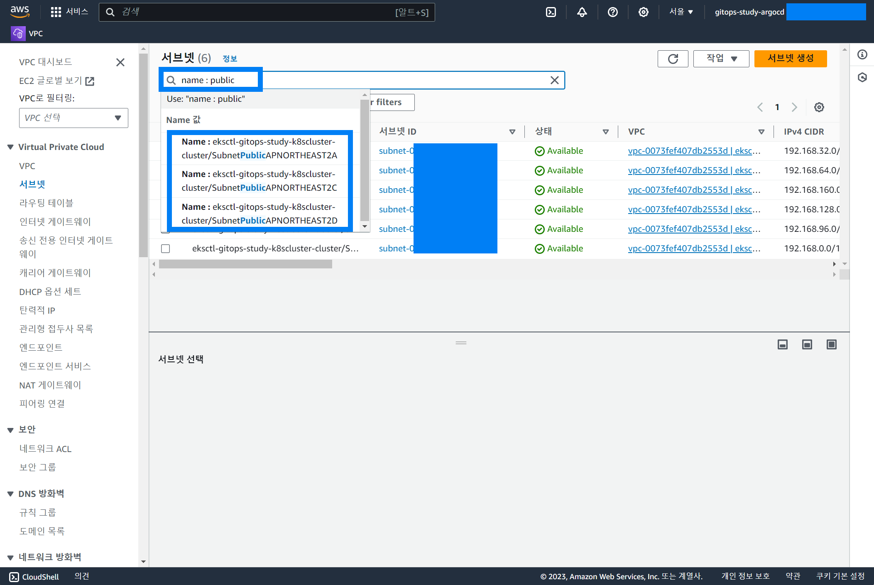Open the VPC 선택 filter dropdown
Image resolution: width=874 pixels, height=585 pixels.
tap(73, 118)
